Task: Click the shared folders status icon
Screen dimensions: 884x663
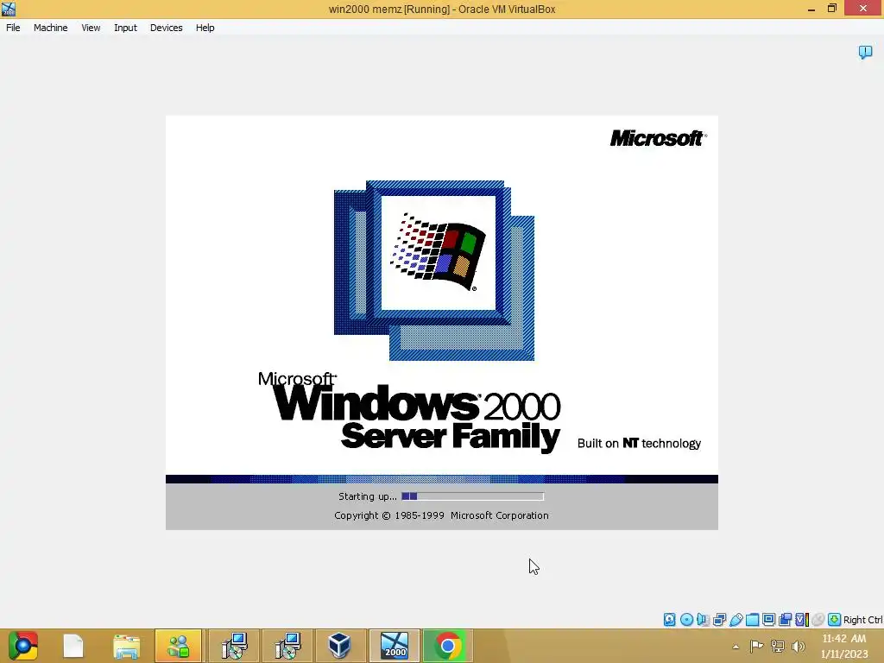Action: pos(753,620)
